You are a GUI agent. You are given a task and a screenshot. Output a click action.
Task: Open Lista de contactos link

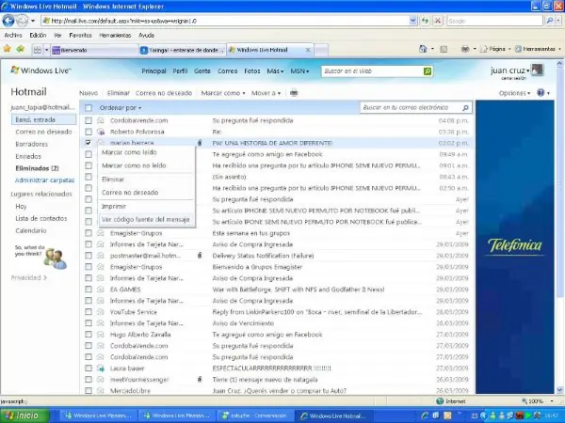pyautogui.click(x=41, y=218)
